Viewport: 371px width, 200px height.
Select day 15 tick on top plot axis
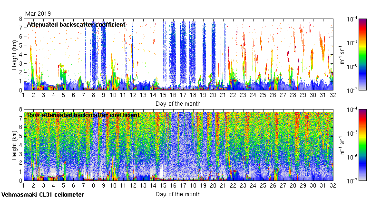163,95
